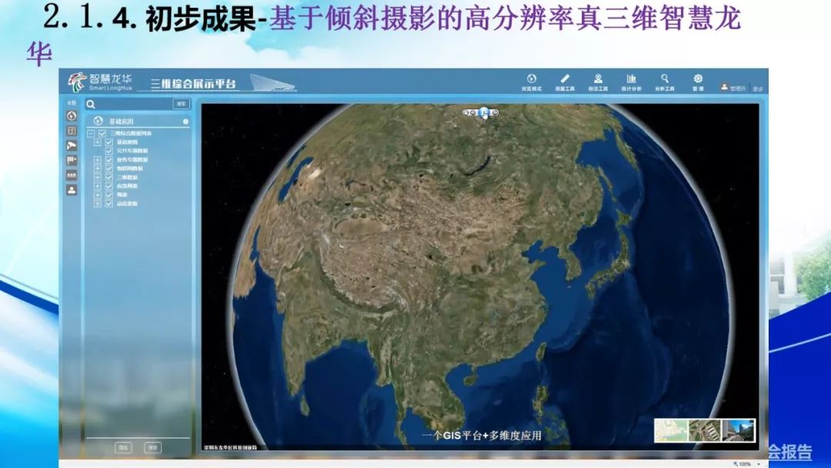831x468 pixels.
Task: Expand the 业务专题数据 tree node
Action: [98, 159]
